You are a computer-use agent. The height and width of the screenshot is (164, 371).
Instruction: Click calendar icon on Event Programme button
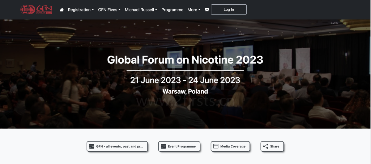(163, 146)
